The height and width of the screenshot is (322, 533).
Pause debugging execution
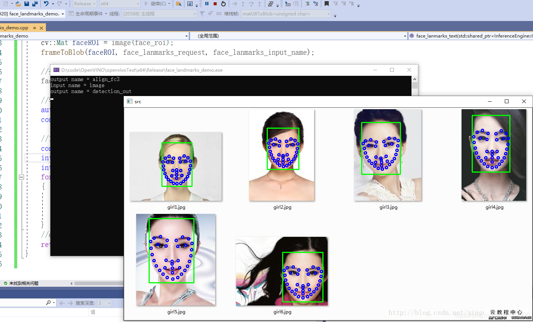(207, 4)
